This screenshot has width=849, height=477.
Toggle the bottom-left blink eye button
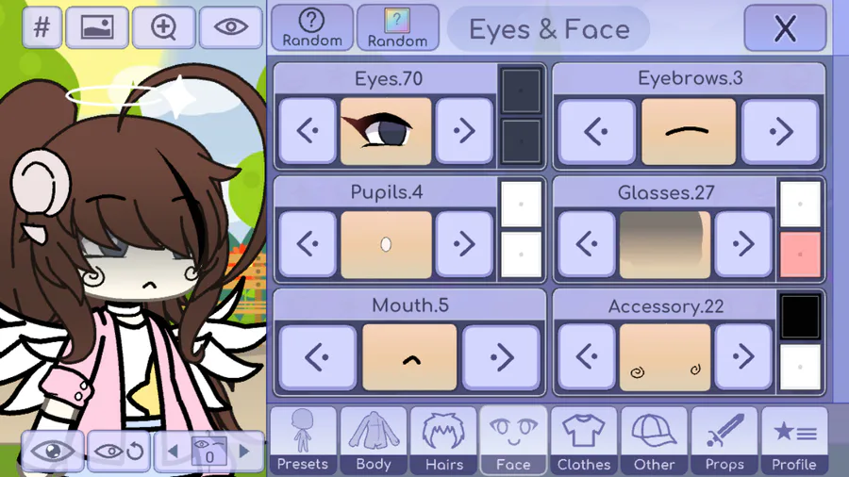tap(53, 451)
